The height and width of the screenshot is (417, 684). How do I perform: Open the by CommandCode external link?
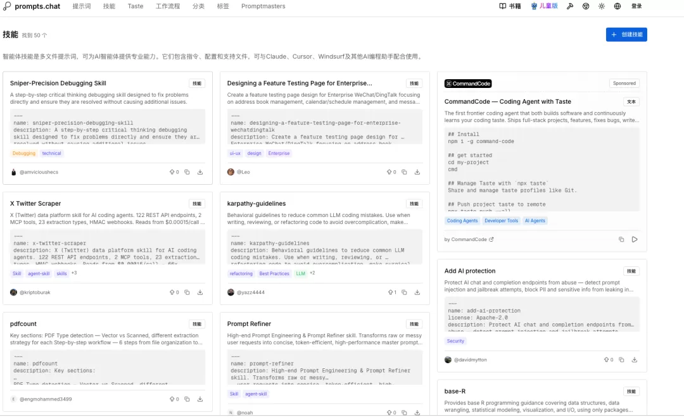pos(469,240)
